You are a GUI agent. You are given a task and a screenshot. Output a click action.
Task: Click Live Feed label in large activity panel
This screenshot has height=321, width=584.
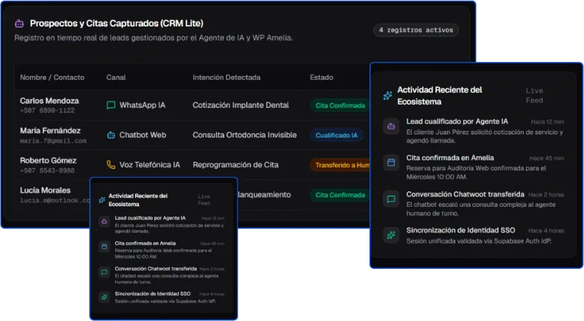pos(534,96)
